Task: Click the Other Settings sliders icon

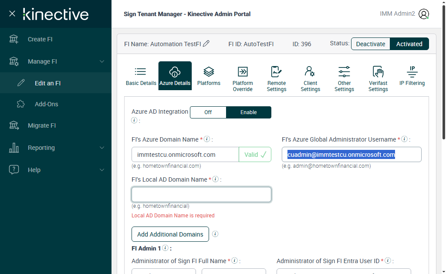Action: [x=344, y=72]
